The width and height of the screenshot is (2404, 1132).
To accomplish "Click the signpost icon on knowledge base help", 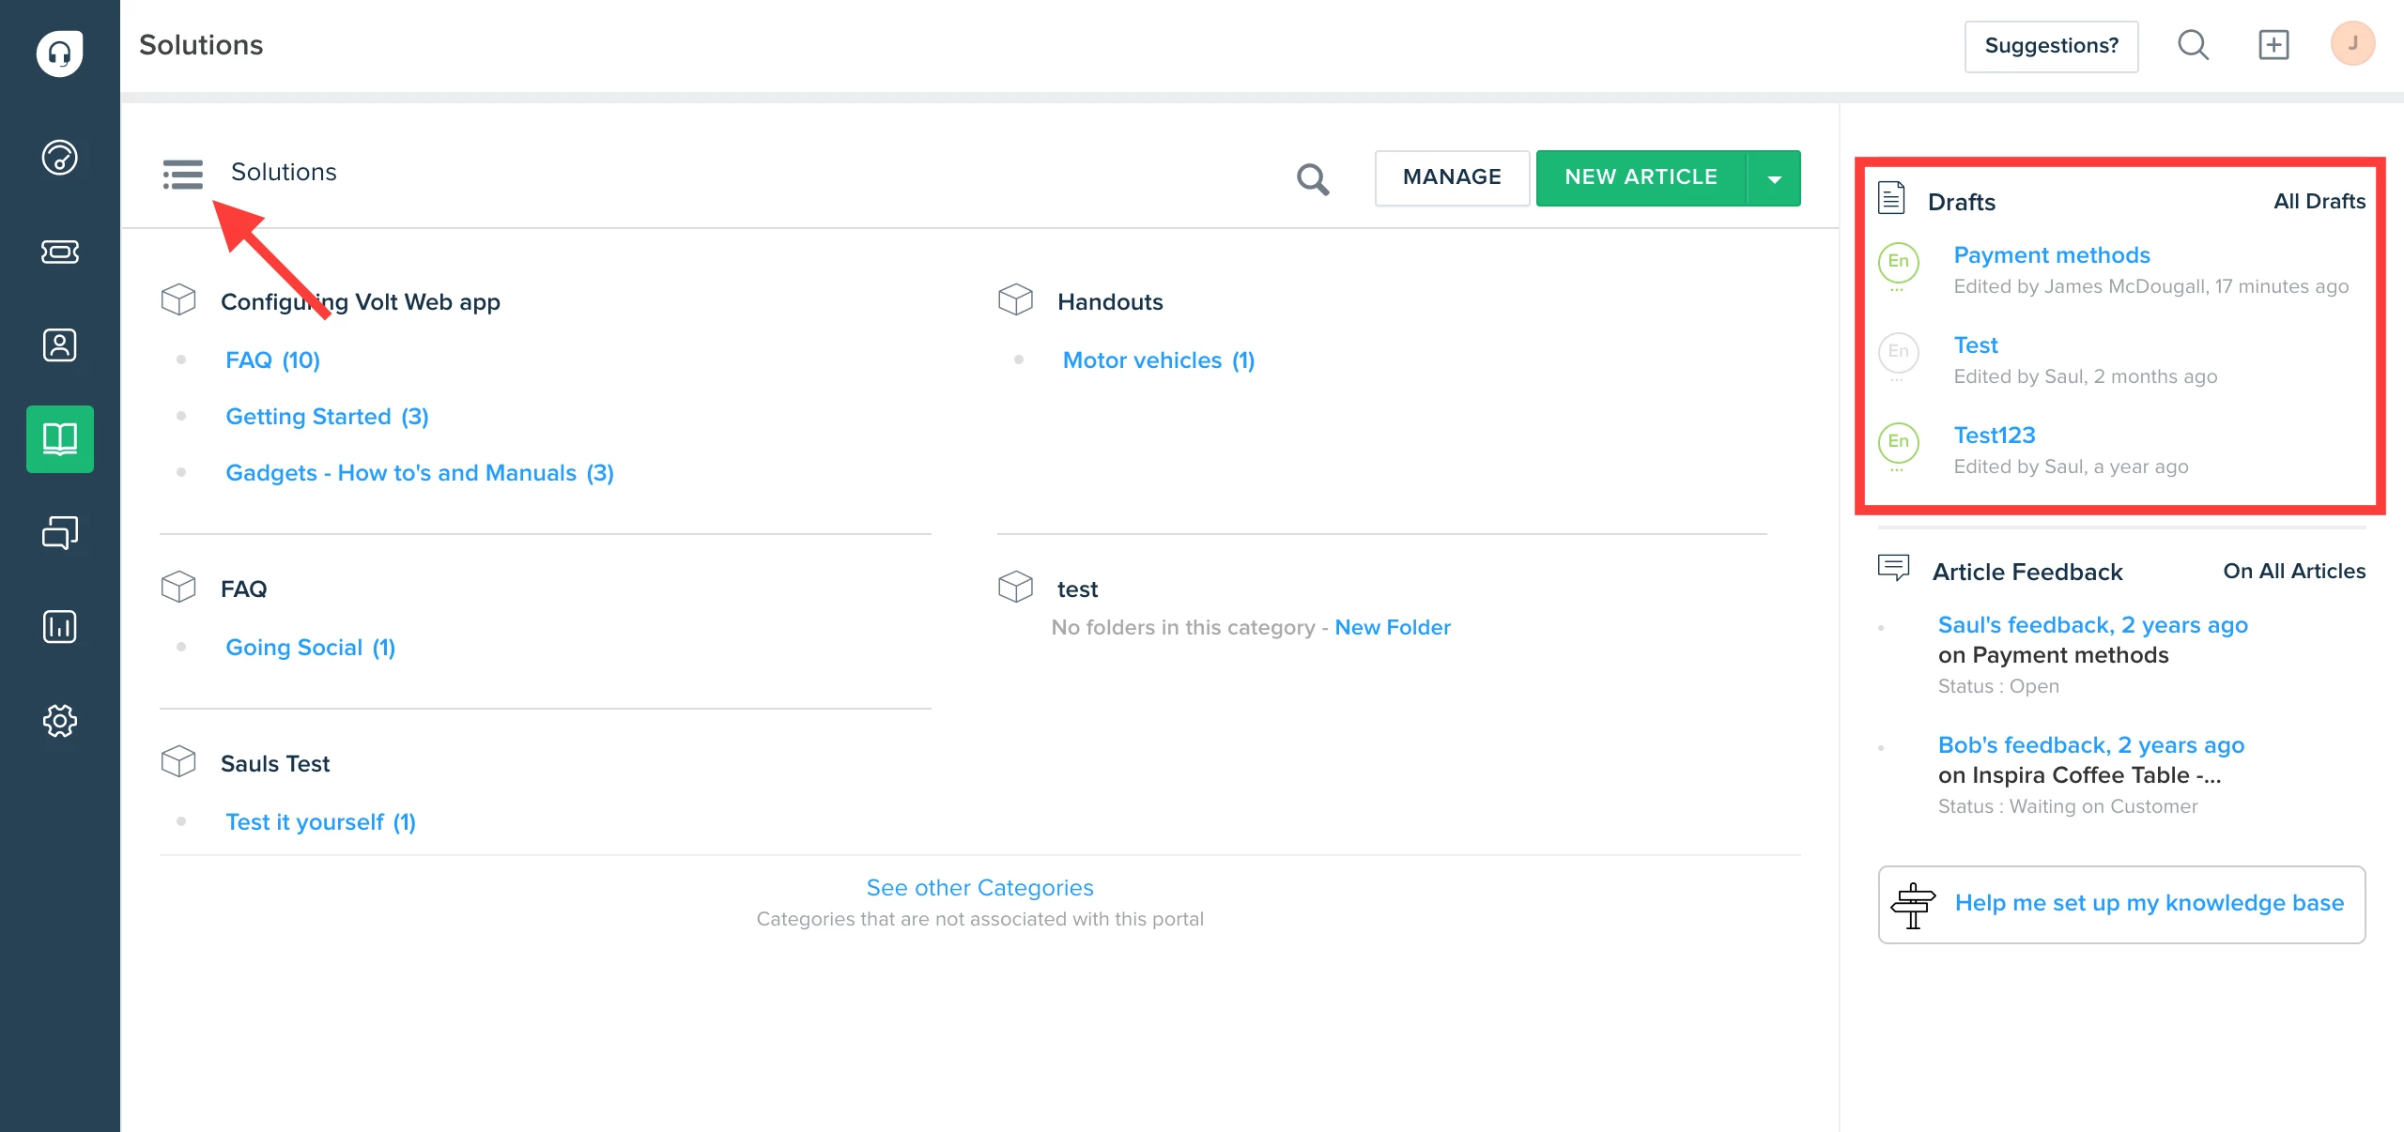I will 1913,905.
